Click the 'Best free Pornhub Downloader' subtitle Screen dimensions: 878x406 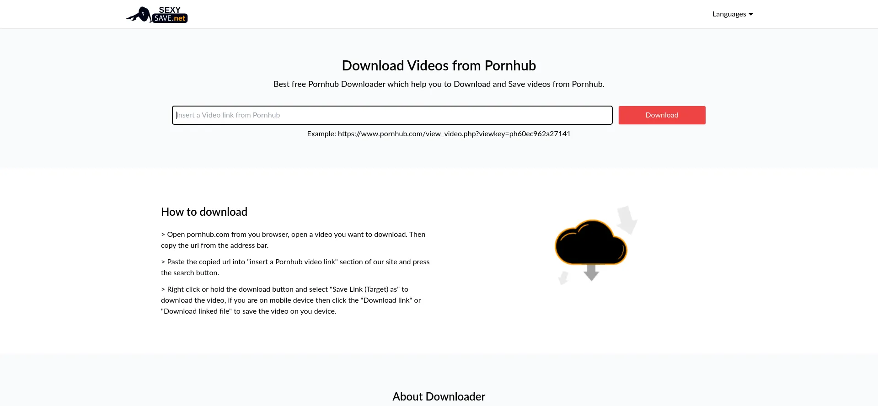[439, 84]
